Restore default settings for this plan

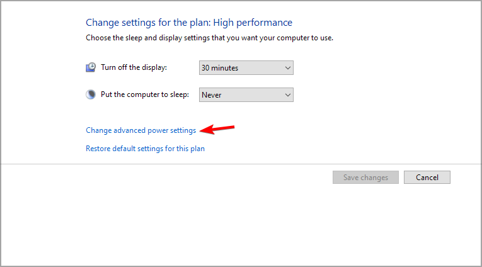click(x=145, y=149)
